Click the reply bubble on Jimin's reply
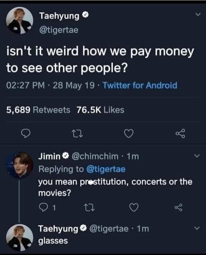Image resolution: width=206 pixels, height=255 pixels. click(43, 207)
